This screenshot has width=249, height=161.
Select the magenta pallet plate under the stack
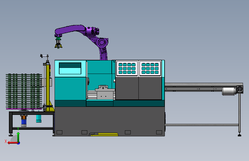(24, 109)
